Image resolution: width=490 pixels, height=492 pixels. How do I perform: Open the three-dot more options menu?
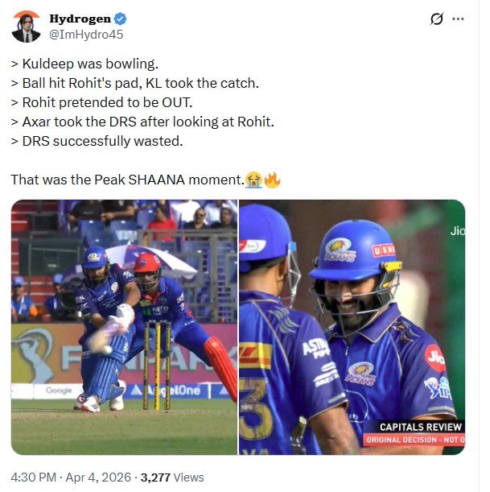pyautogui.click(x=459, y=19)
